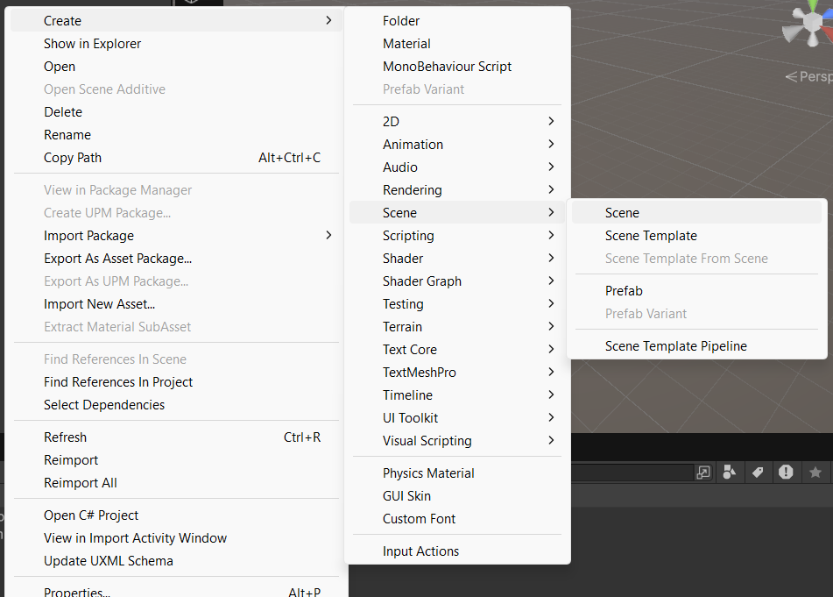Screen dimensions: 833x597
Task: Create a new Material asset
Action: (457, 44)
